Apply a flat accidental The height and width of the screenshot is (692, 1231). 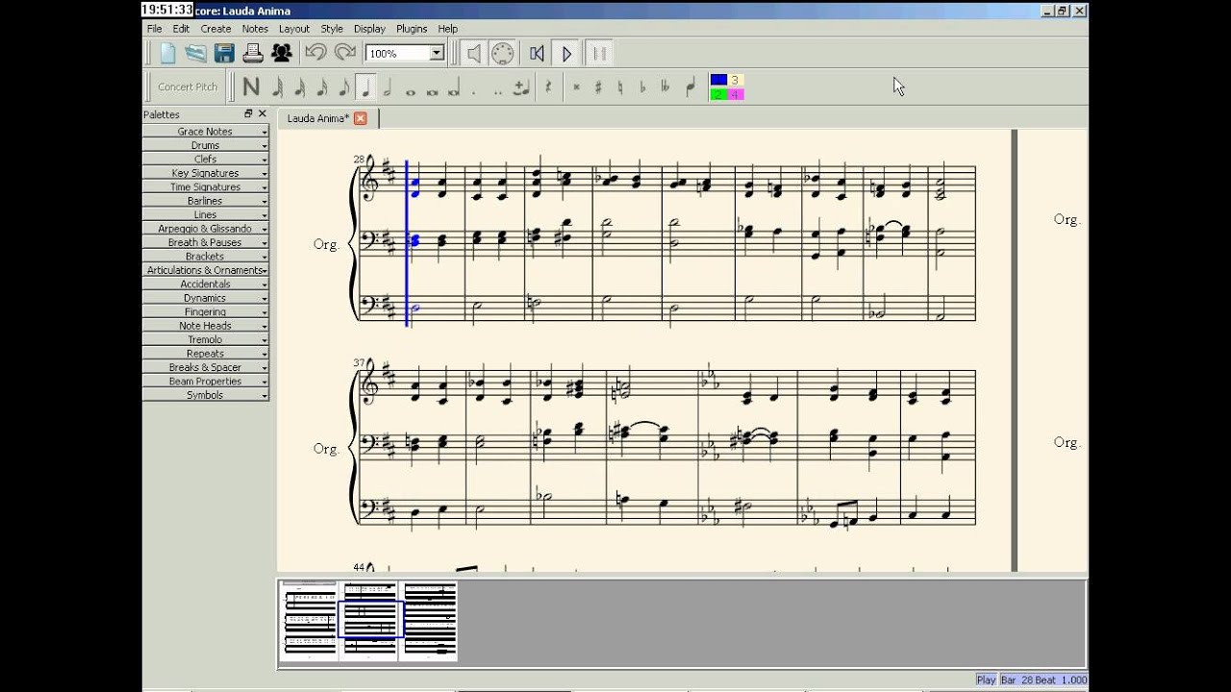coord(642,87)
